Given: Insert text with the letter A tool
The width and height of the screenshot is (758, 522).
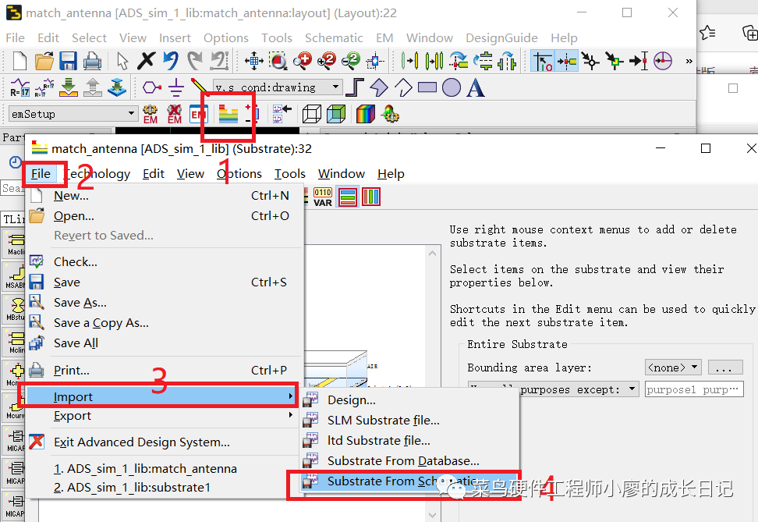Looking at the screenshot, I should (x=475, y=87).
